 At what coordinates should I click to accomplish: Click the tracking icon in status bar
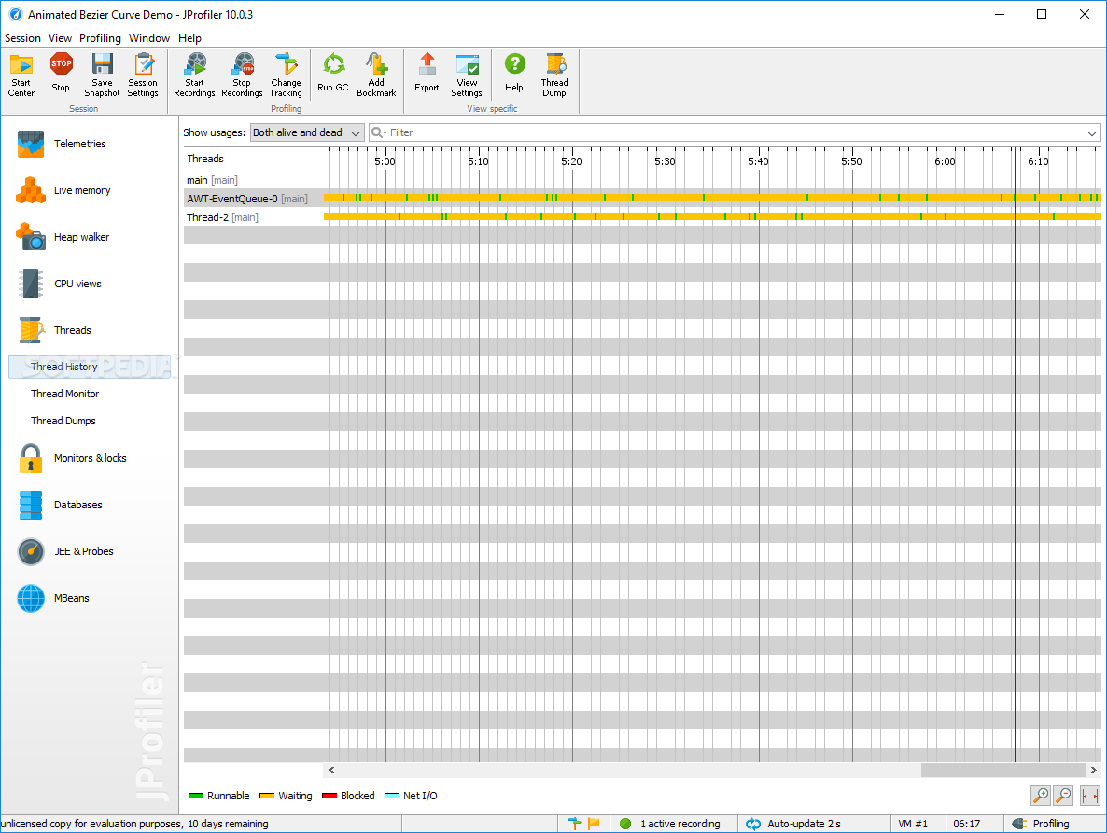tap(574, 823)
